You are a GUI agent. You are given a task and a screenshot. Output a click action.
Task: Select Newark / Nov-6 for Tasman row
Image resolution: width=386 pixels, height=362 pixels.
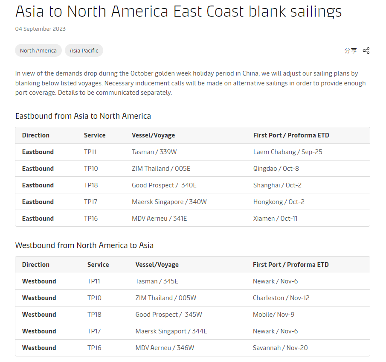click(x=275, y=281)
